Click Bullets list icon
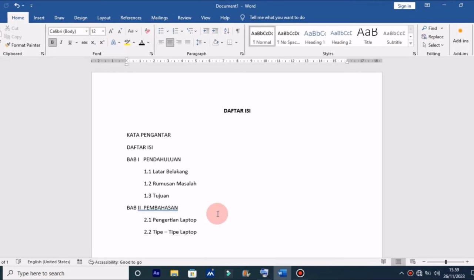 [x=161, y=31]
